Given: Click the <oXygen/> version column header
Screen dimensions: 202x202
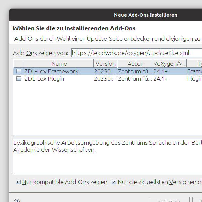Looking at the screenshot, I should 169,64.
